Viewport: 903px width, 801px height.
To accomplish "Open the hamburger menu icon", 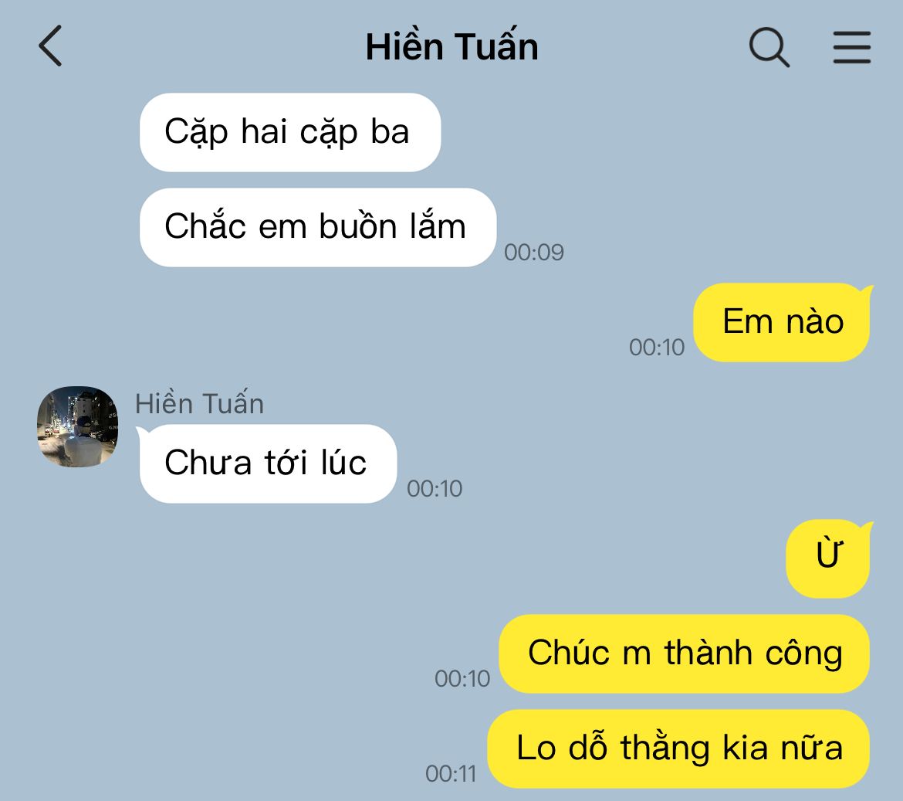I will 852,47.
